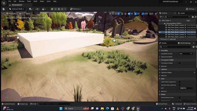This screenshot has height=111, width=197.
Task: Open the Actor menu
Action: click(49, 1)
